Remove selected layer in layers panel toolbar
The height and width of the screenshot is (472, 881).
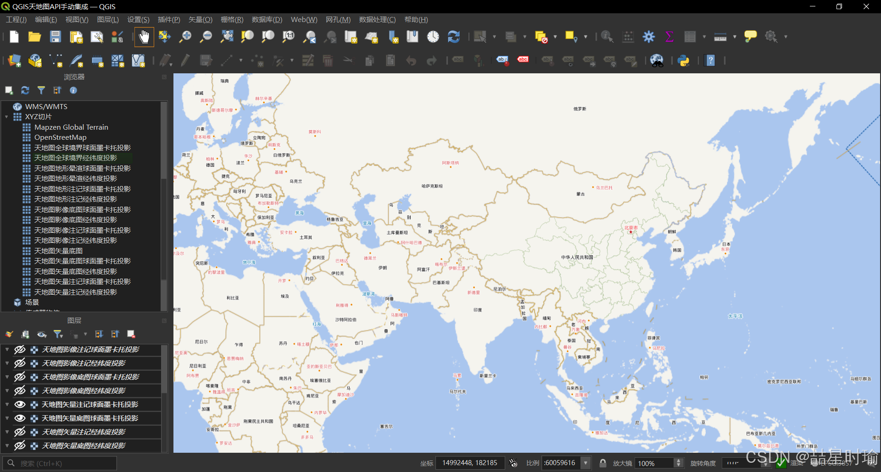131,334
